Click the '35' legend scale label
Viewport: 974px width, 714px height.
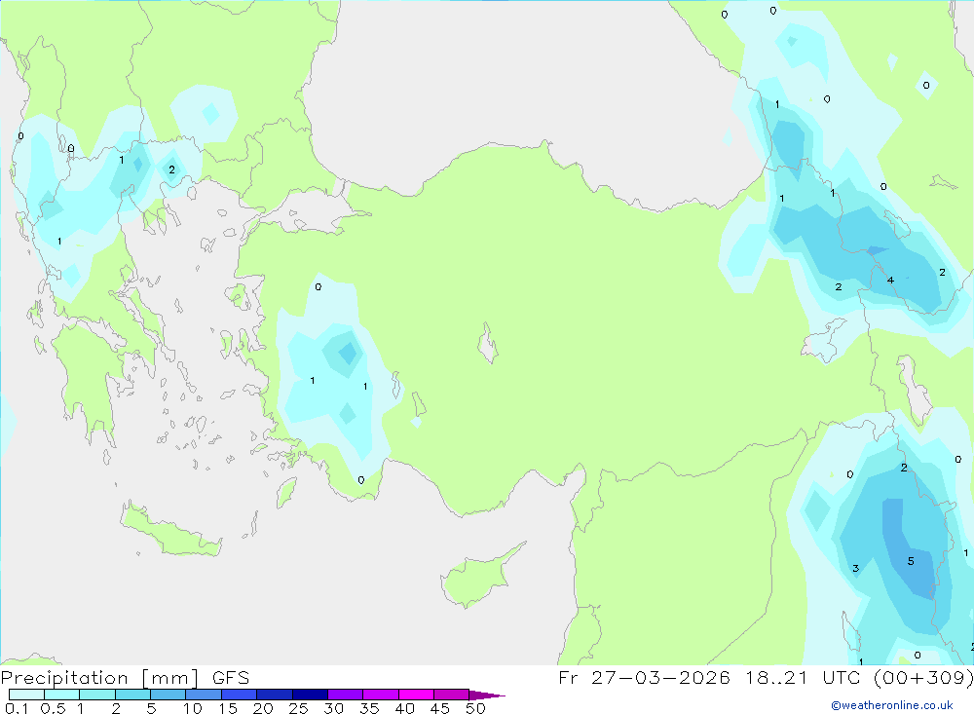tap(369, 708)
